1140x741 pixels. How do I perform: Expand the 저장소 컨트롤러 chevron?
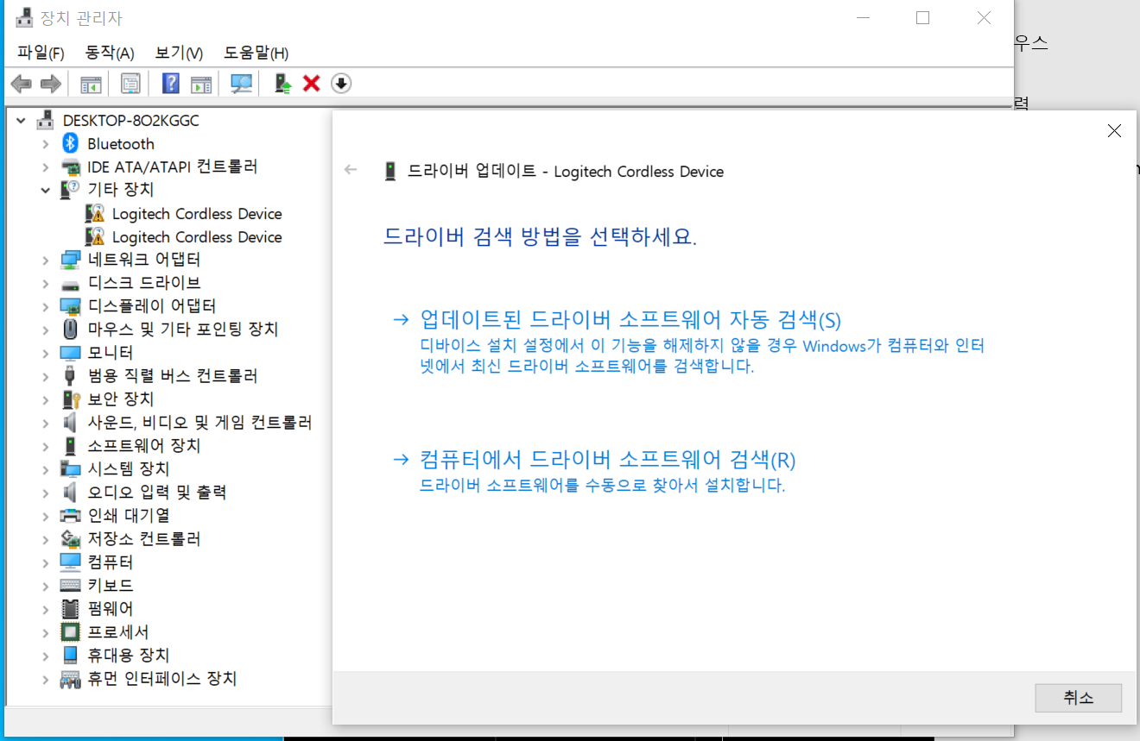point(46,539)
